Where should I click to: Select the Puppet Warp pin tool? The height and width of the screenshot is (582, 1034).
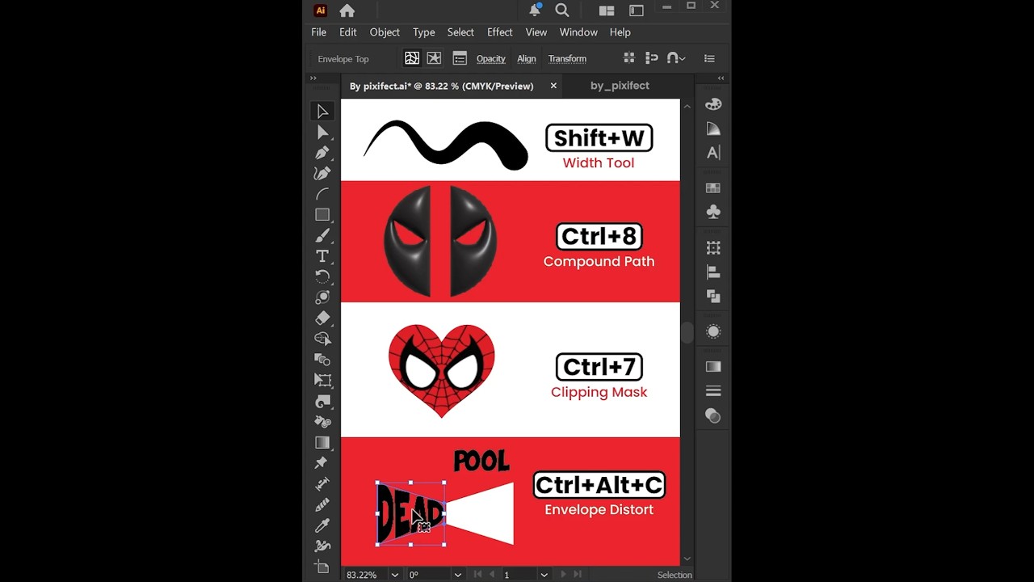tap(322, 462)
